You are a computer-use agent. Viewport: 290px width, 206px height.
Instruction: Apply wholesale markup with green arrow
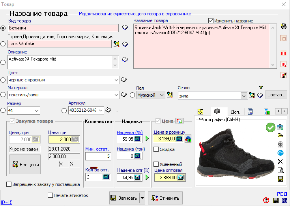click(147, 177)
